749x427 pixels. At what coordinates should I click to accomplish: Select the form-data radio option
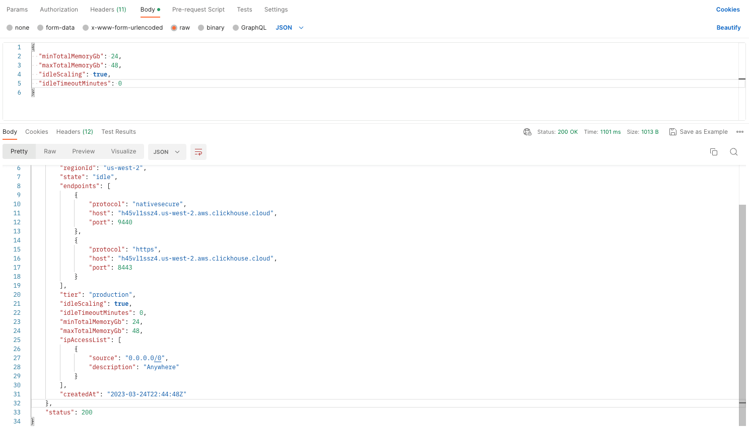pos(40,28)
